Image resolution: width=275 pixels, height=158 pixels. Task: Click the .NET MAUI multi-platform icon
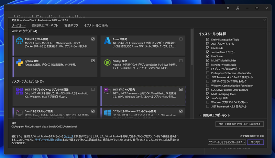(x=19, y=91)
